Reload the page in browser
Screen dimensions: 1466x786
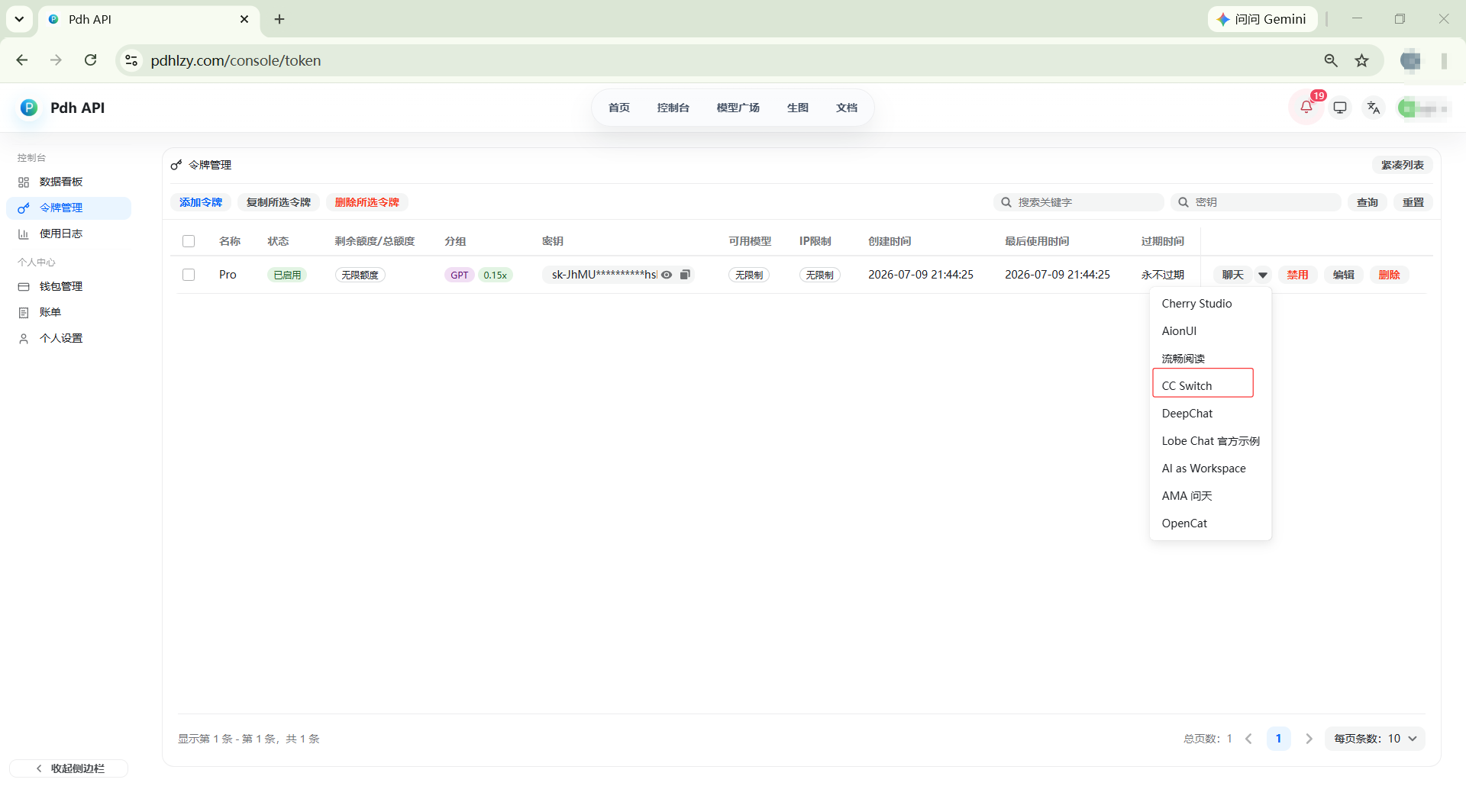click(90, 60)
